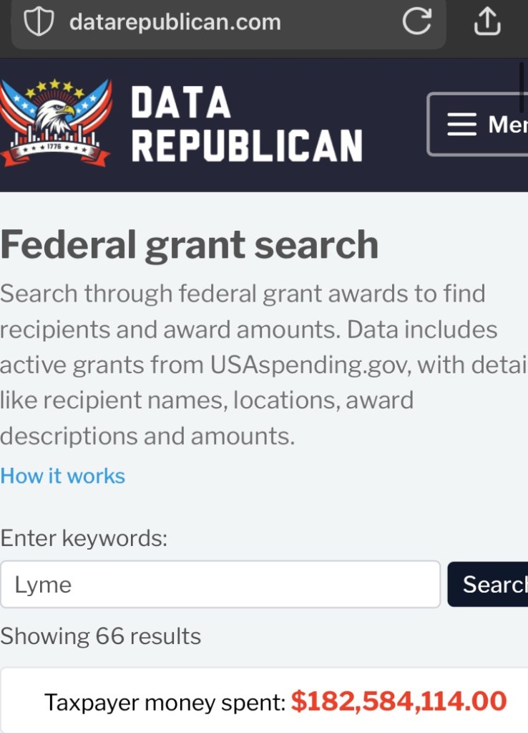
Task: Click the Enter keywords label
Action: pyautogui.click(x=84, y=537)
